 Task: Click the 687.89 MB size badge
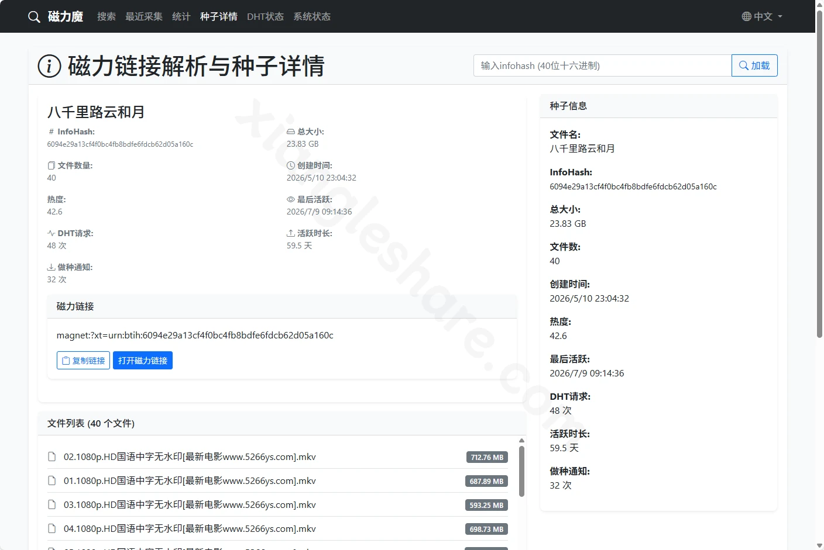click(486, 481)
